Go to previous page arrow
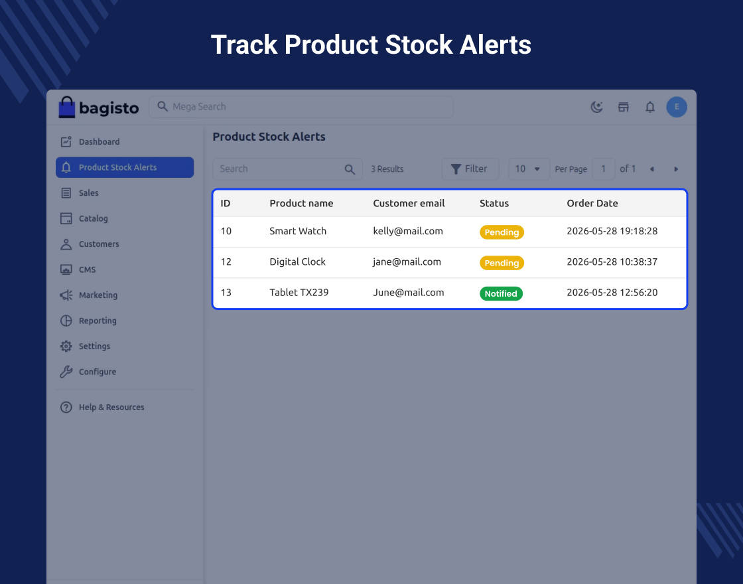Screen dimensions: 743x584 tap(652, 169)
